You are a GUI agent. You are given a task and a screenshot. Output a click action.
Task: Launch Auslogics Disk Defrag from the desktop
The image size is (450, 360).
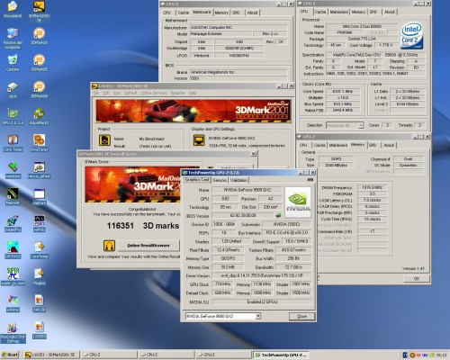(13, 333)
